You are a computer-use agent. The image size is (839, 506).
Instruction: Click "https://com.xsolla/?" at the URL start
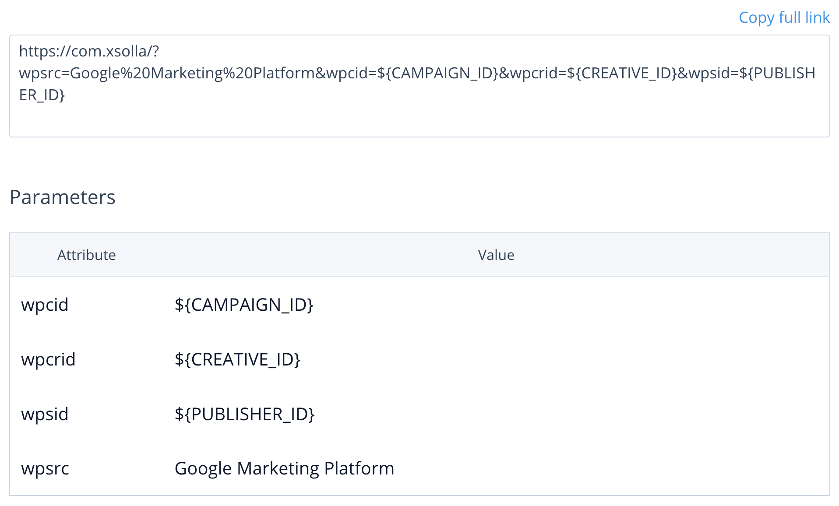pos(89,51)
